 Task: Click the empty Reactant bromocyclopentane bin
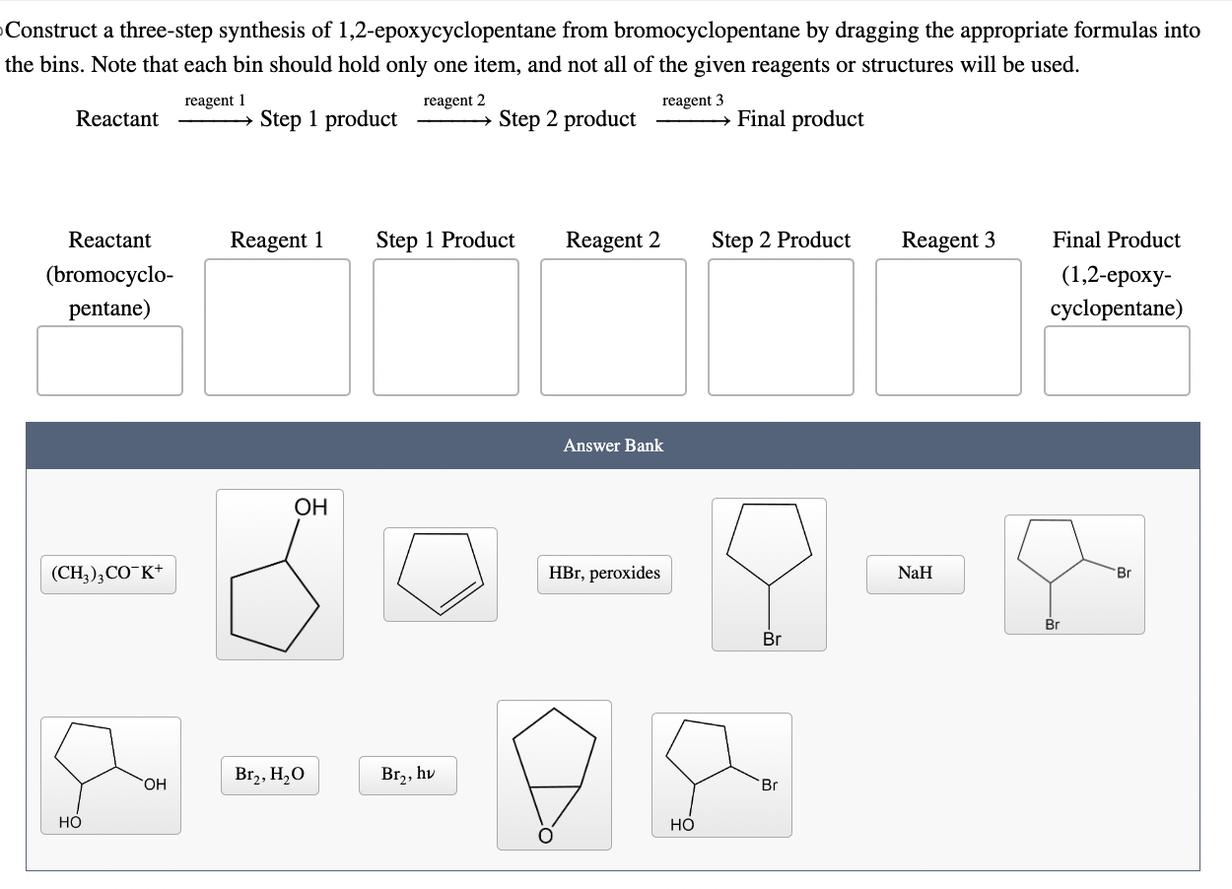(x=109, y=361)
